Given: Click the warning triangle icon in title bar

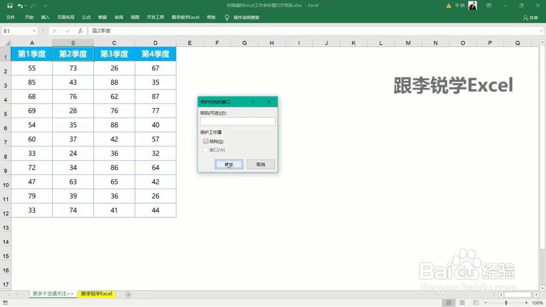Looking at the screenshot, I should 449,6.
